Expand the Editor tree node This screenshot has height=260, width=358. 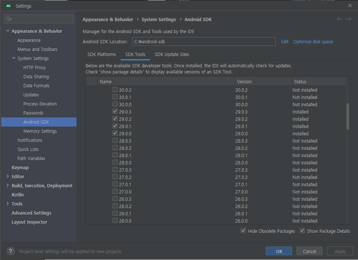pyautogui.click(x=8, y=176)
